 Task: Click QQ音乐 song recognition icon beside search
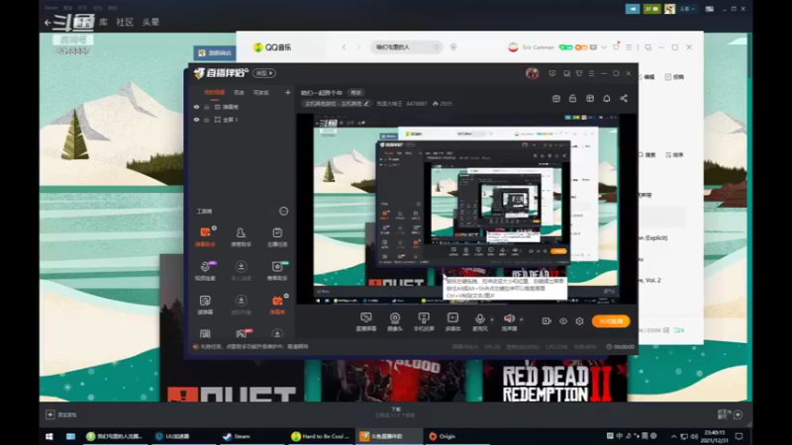(x=453, y=46)
